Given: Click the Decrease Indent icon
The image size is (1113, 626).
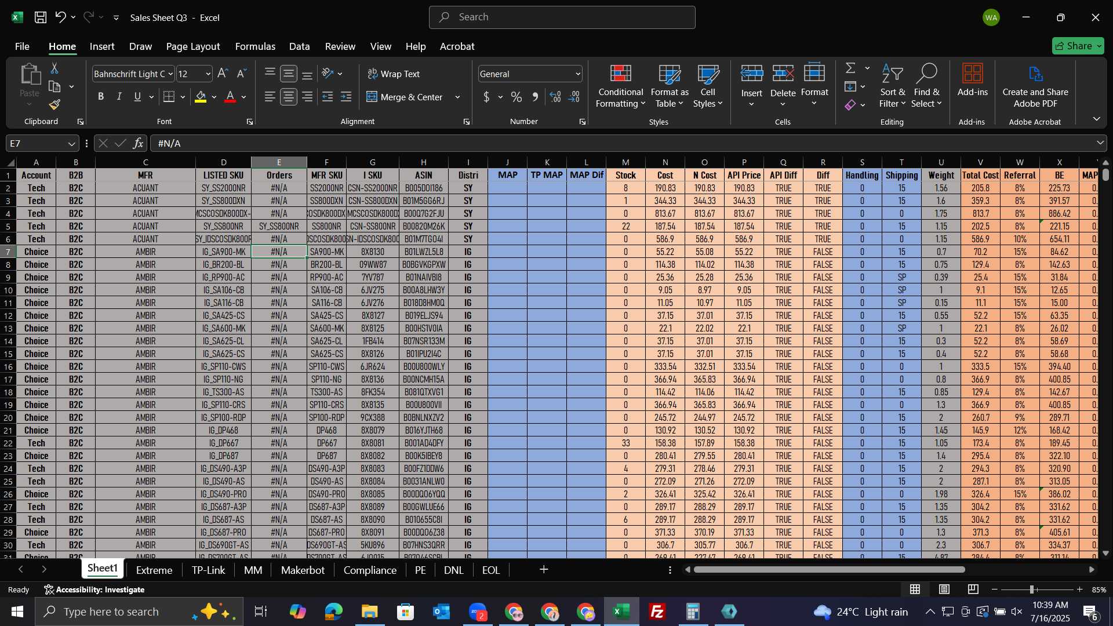Looking at the screenshot, I should click(328, 97).
